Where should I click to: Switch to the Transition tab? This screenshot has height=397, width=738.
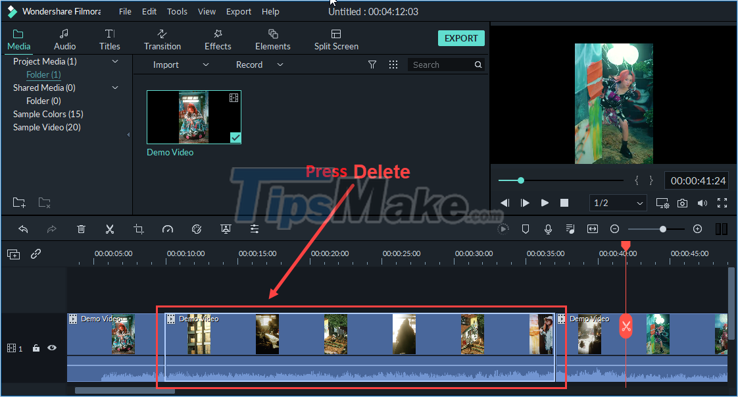coord(162,38)
